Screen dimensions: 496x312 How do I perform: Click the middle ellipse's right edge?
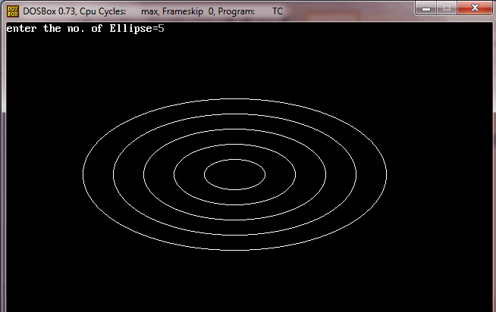pos(325,175)
